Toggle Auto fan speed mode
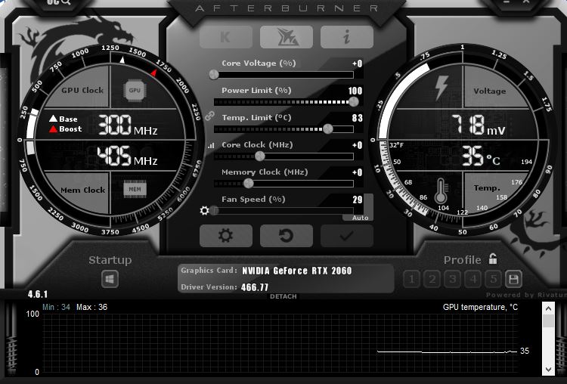This screenshot has width=567, height=384. (x=360, y=218)
